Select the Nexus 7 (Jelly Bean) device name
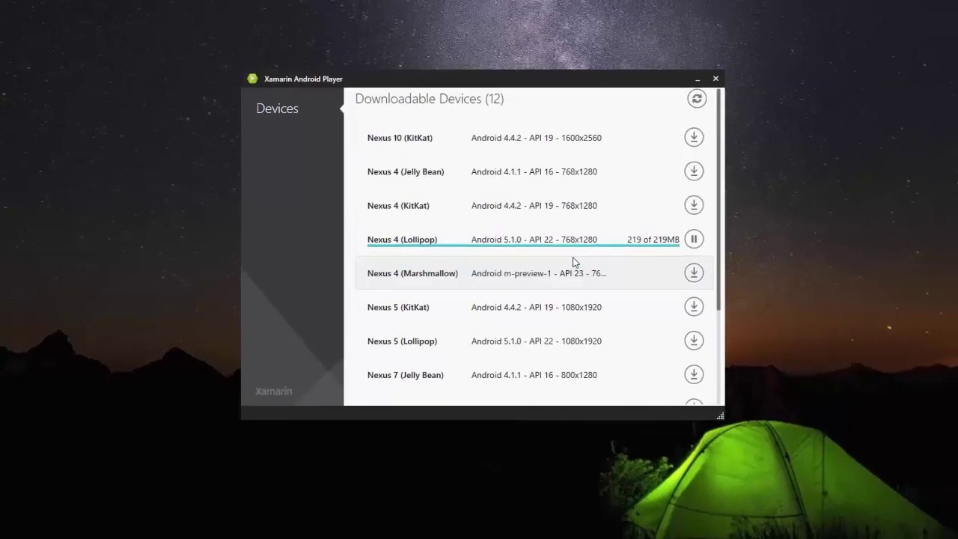 406,375
